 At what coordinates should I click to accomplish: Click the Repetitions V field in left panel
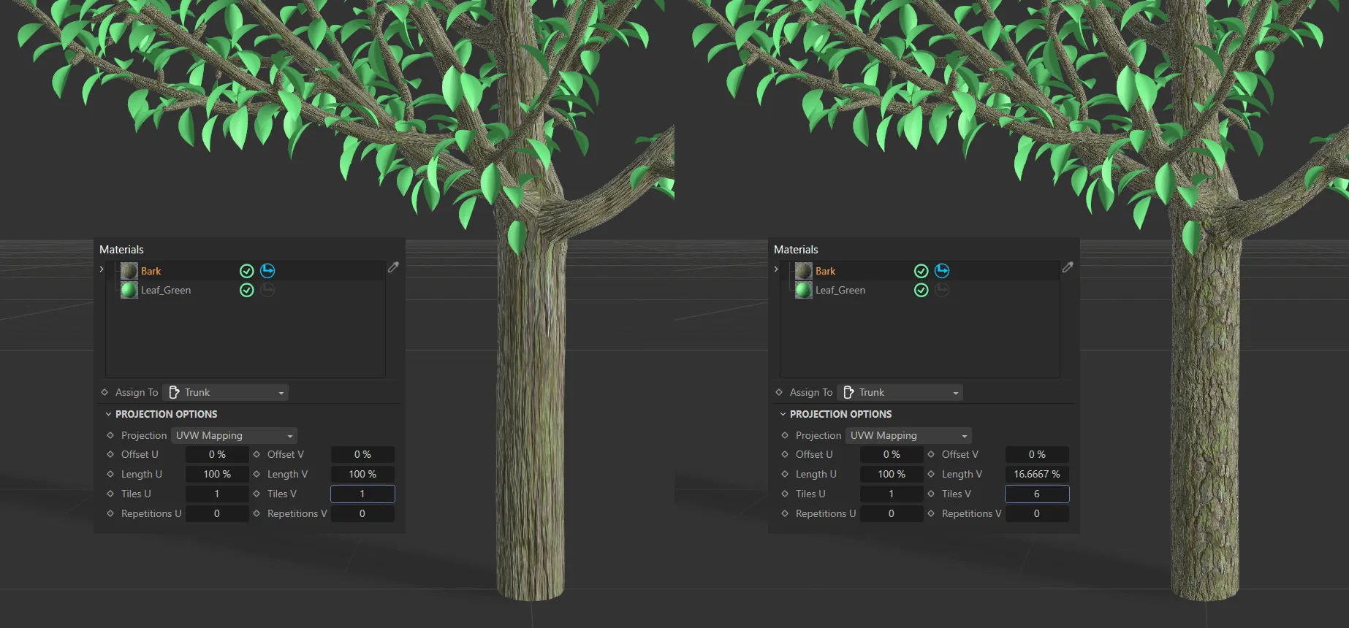click(x=362, y=513)
